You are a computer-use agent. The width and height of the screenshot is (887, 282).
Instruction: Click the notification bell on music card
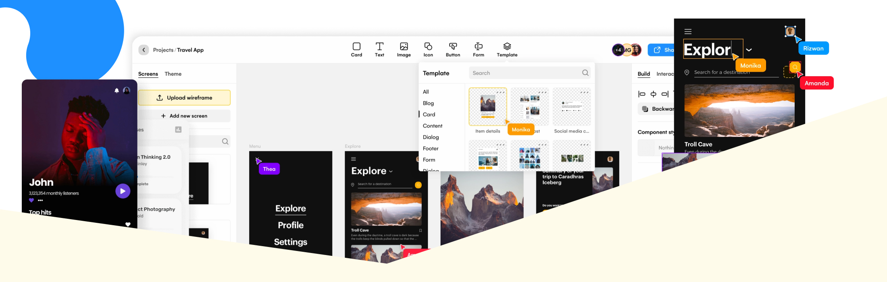tap(117, 91)
